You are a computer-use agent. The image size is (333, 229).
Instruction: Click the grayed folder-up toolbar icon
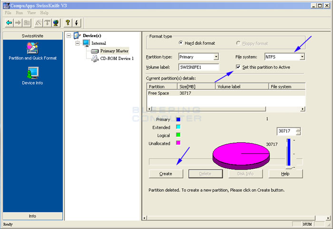pos(27,22)
